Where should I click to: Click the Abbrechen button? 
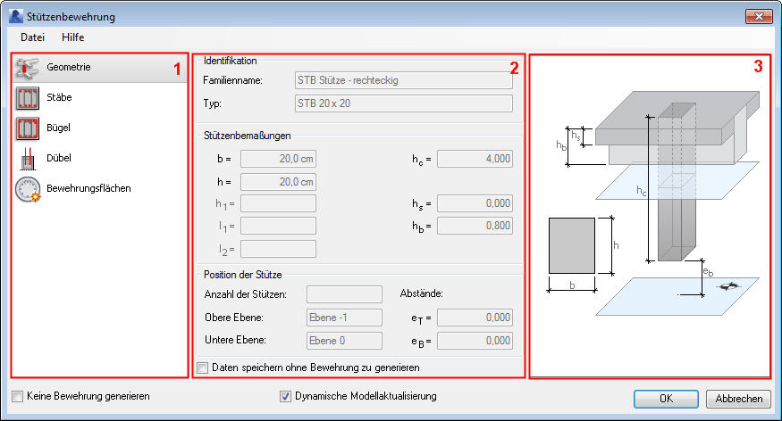738,399
